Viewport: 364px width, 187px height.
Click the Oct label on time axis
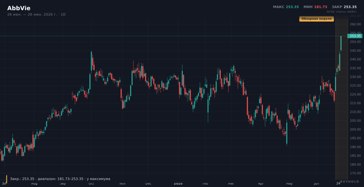pyautogui.click(x=91, y=183)
